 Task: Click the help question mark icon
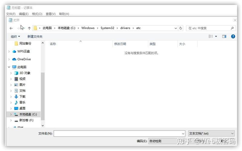click(233, 36)
